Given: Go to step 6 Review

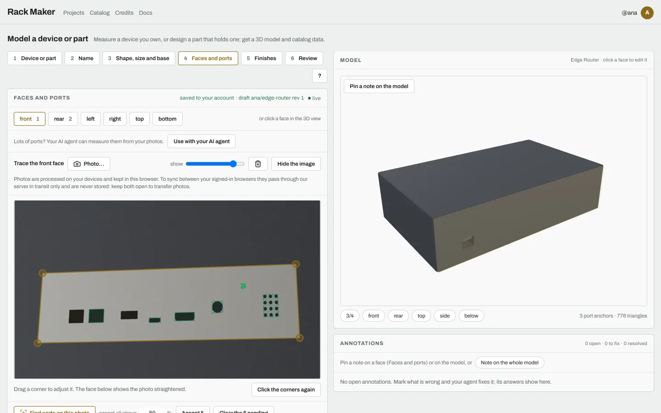Looking at the screenshot, I should point(304,58).
